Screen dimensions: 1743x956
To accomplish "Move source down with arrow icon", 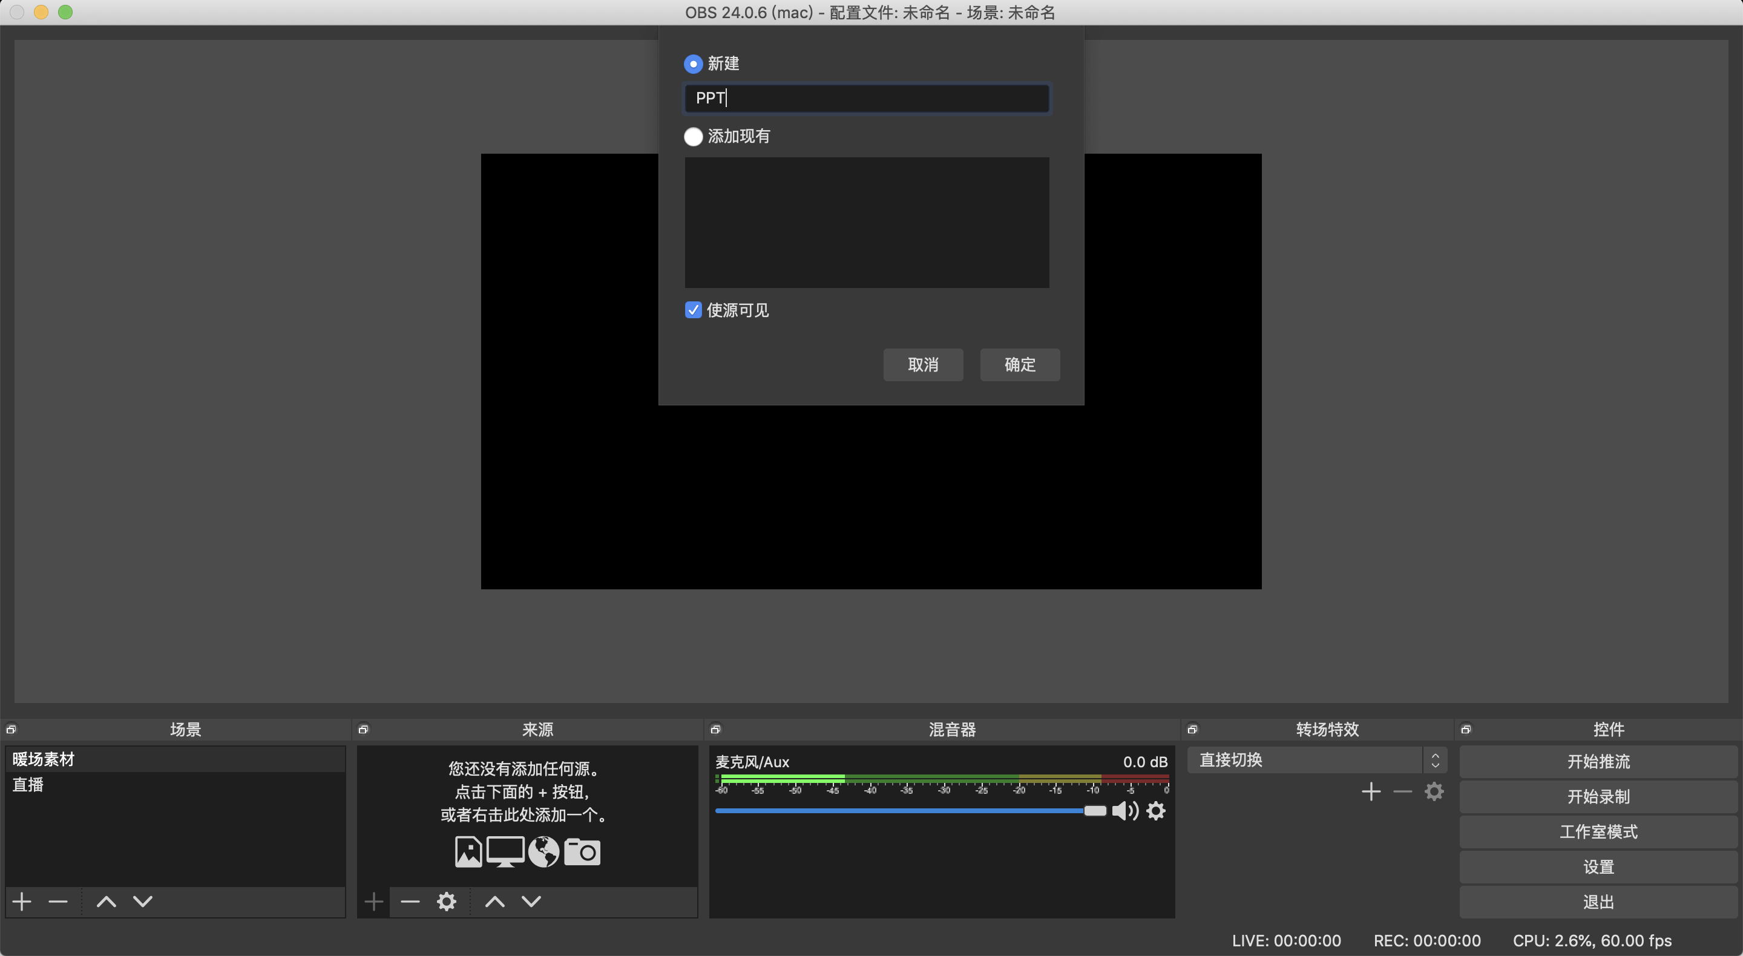I will (x=531, y=901).
